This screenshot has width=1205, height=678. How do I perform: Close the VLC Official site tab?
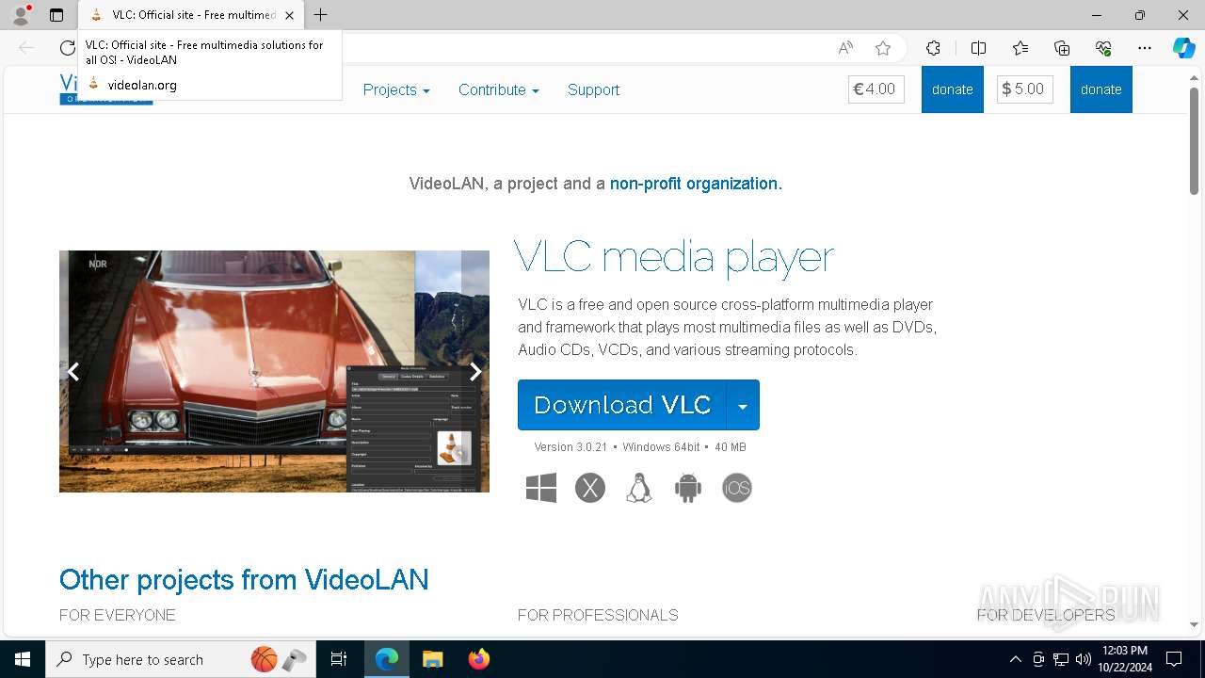tap(290, 15)
